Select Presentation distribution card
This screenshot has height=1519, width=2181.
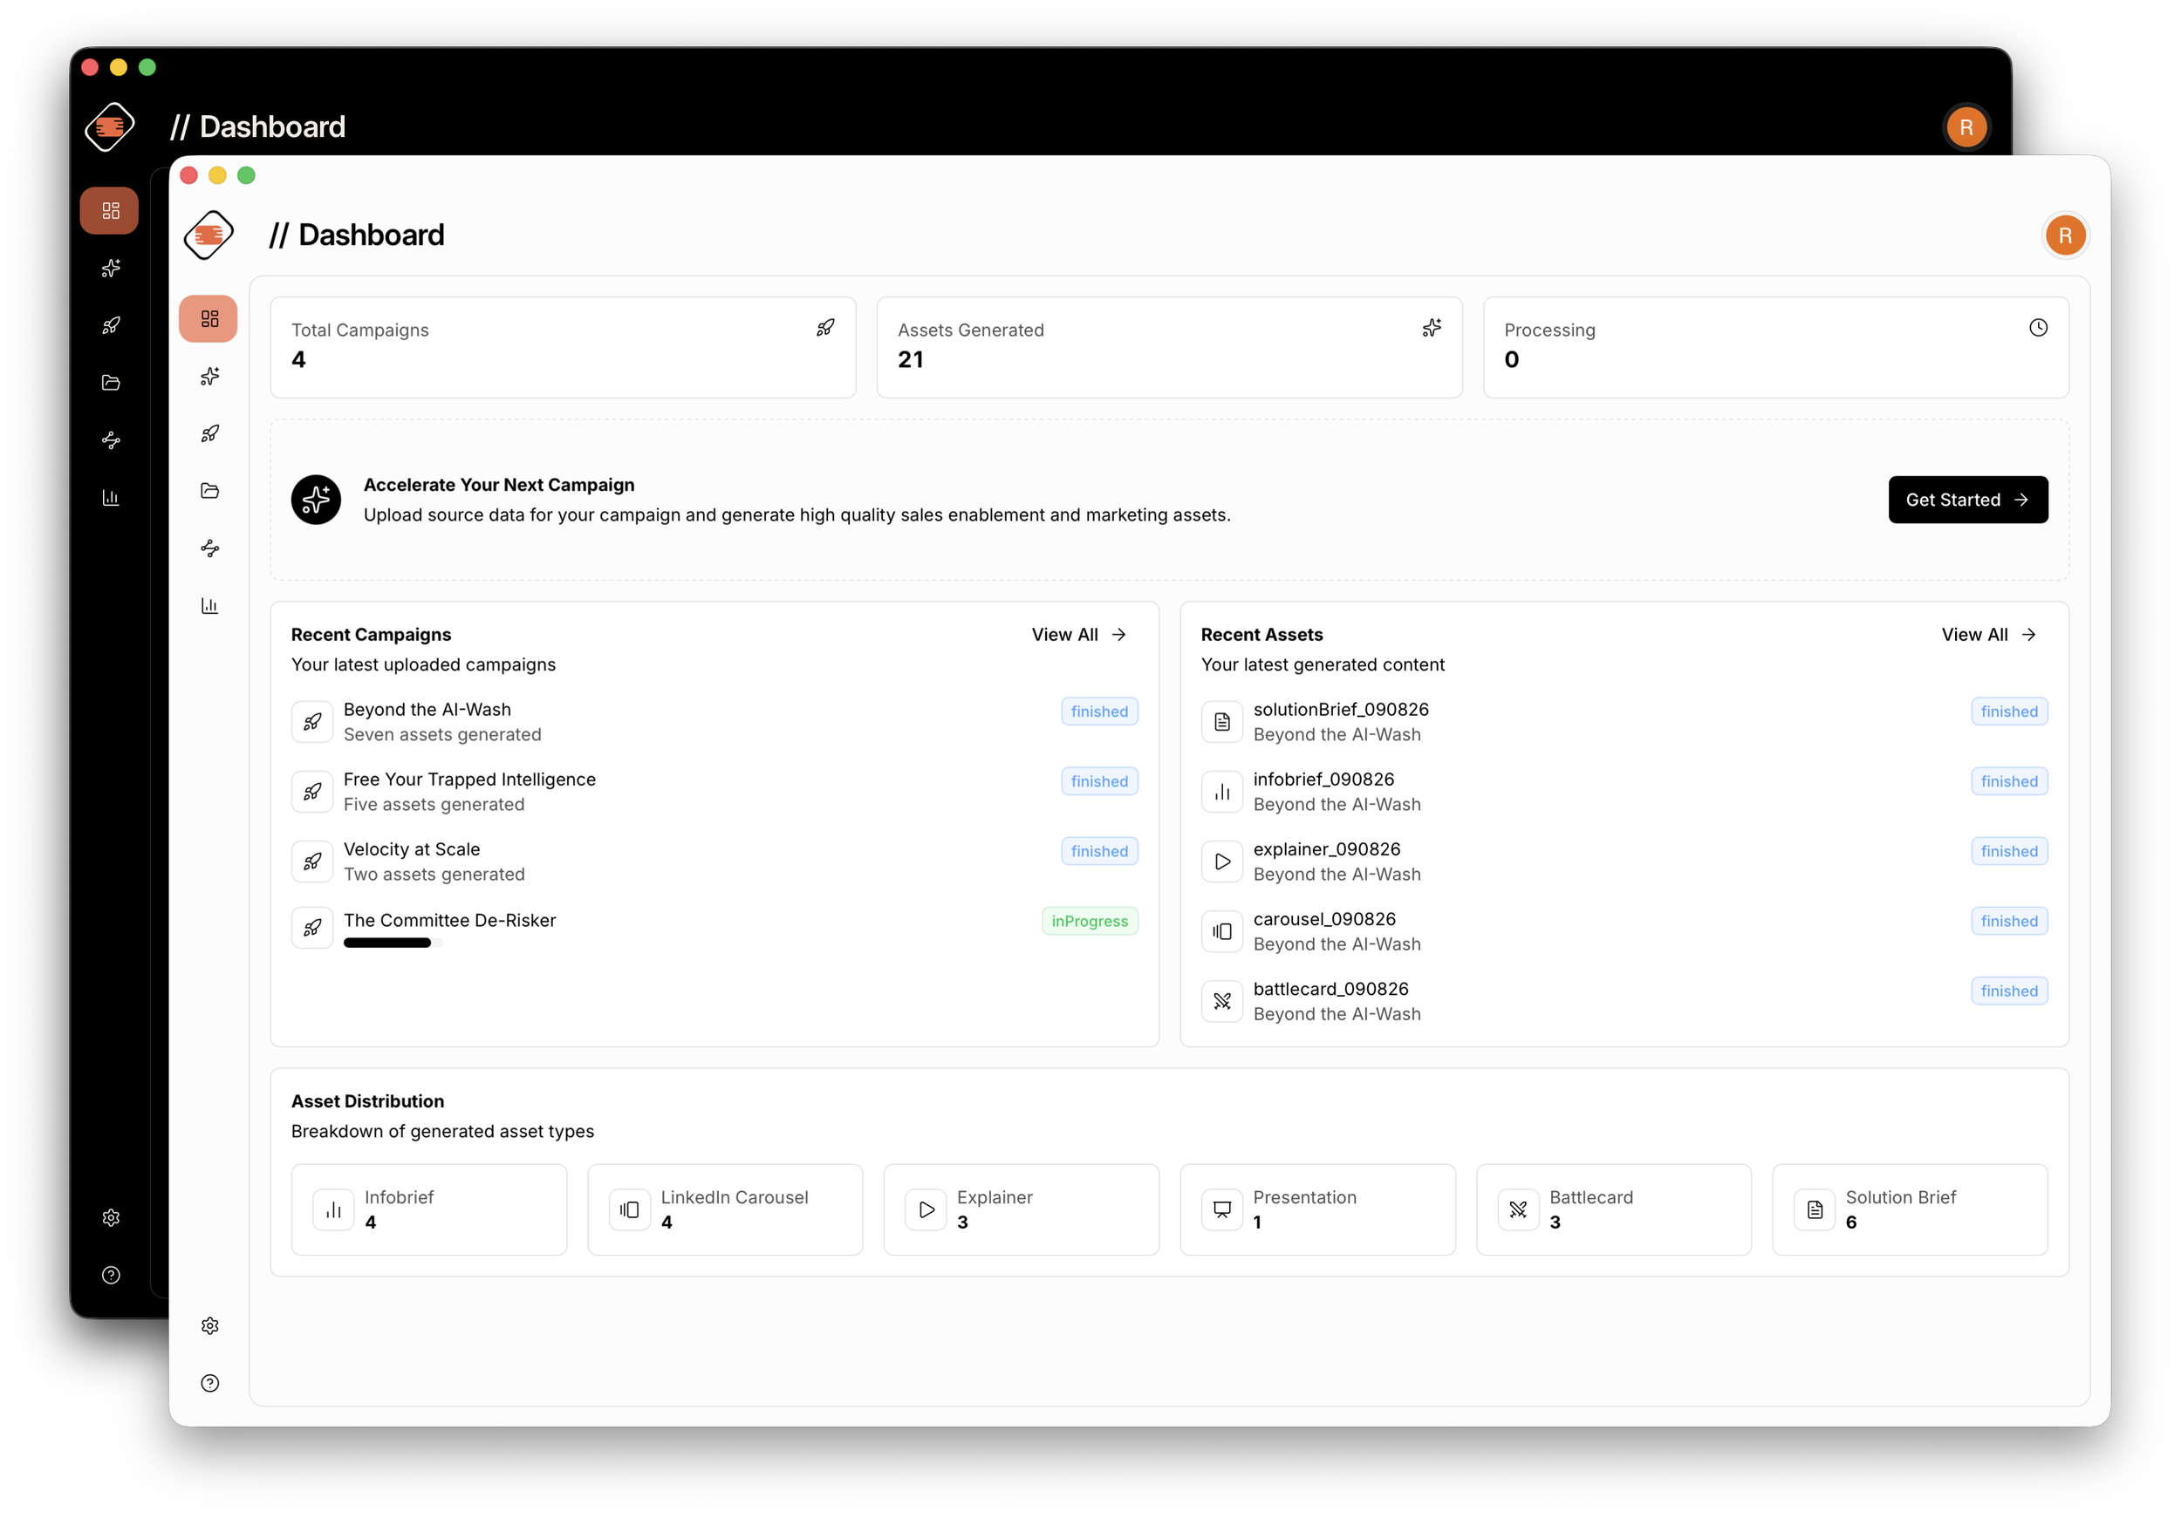1318,1210
